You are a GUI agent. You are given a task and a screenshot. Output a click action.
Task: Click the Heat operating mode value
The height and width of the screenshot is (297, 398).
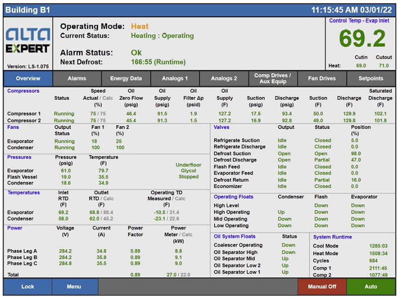pyautogui.click(x=140, y=26)
